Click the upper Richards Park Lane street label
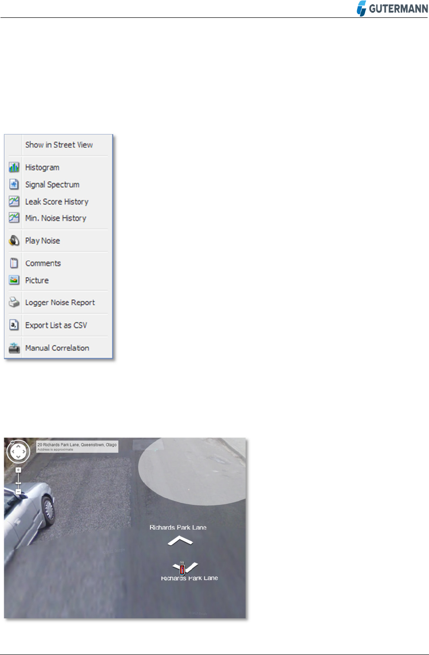The image size is (429, 655). click(178, 528)
